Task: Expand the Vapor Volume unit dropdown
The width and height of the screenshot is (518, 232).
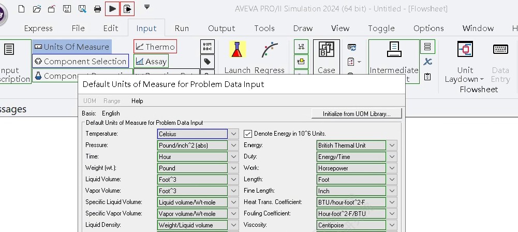Action: (x=233, y=191)
